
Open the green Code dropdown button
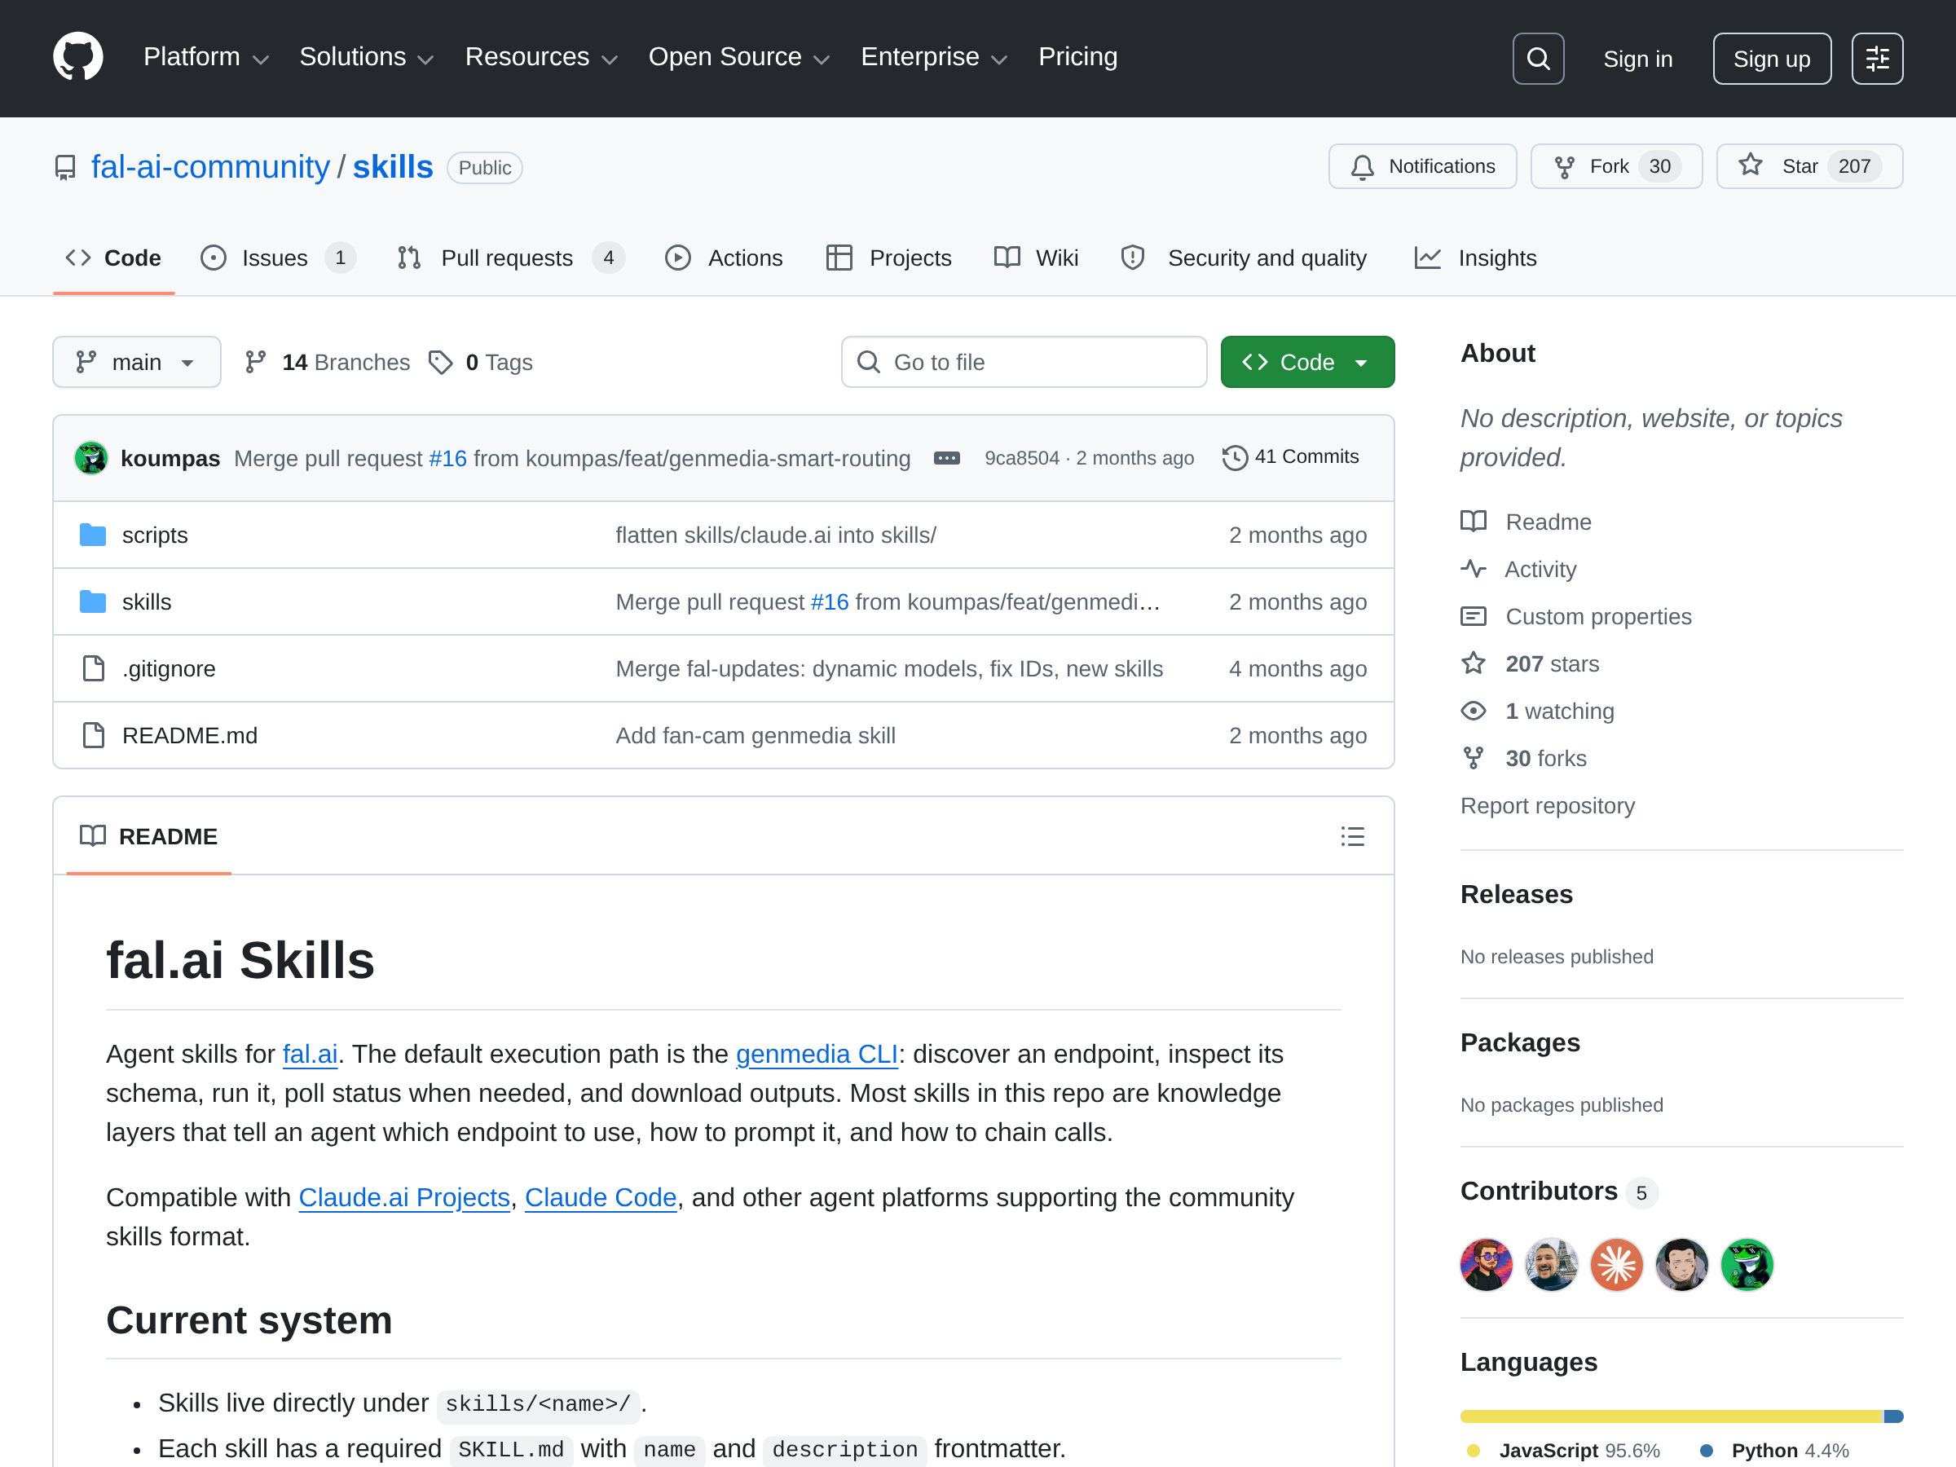[1307, 363]
